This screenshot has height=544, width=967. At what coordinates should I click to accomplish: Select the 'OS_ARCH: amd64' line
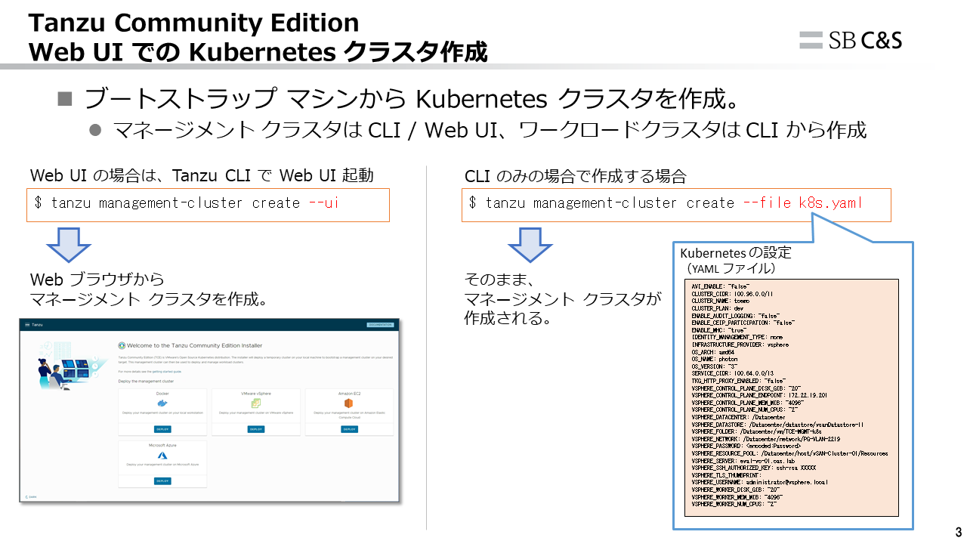pos(713,351)
